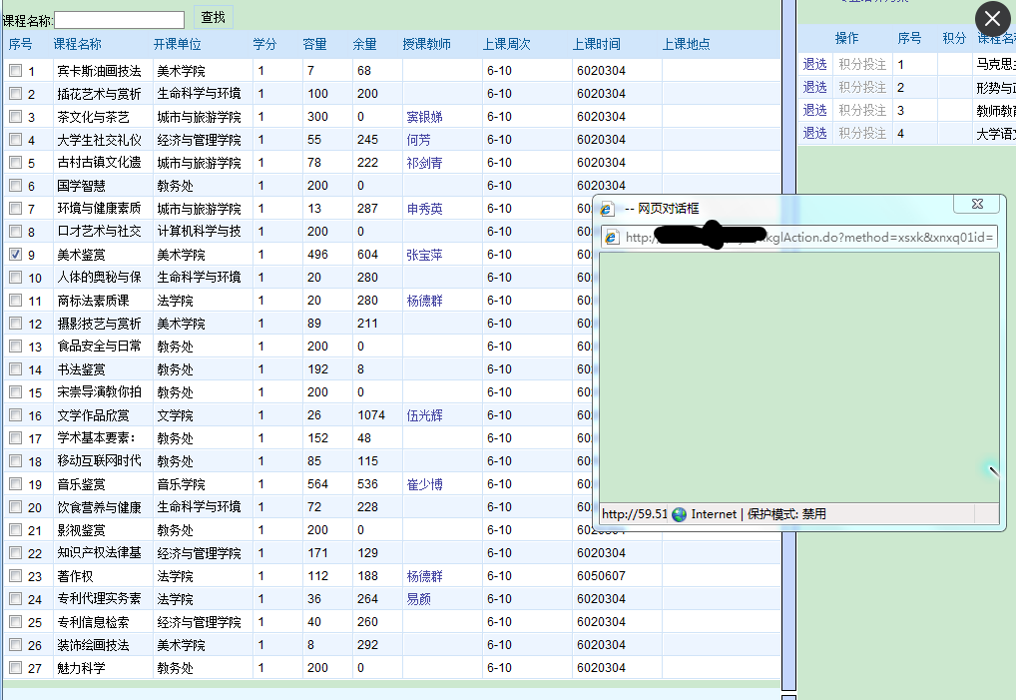The width and height of the screenshot is (1016, 700).
Task: Click 退选 for selected course 2
Action: click(x=814, y=87)
